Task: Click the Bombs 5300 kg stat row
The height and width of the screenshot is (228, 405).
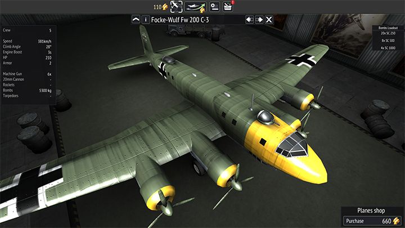Action: coord(27,90)
